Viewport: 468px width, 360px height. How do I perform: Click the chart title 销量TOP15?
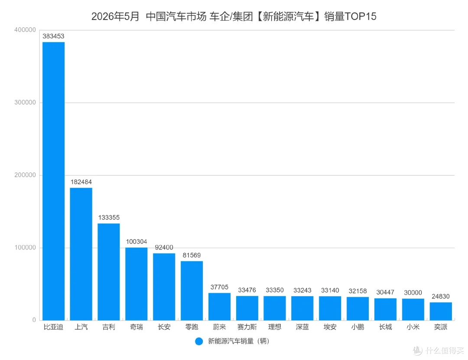tap(350, 16)
